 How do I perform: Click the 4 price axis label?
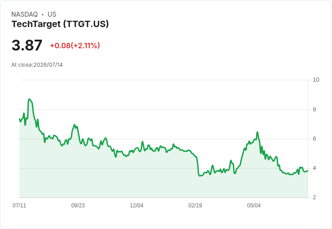point(314,168)
